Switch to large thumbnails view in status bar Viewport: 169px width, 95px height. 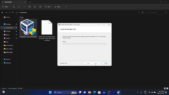[167, 88]
